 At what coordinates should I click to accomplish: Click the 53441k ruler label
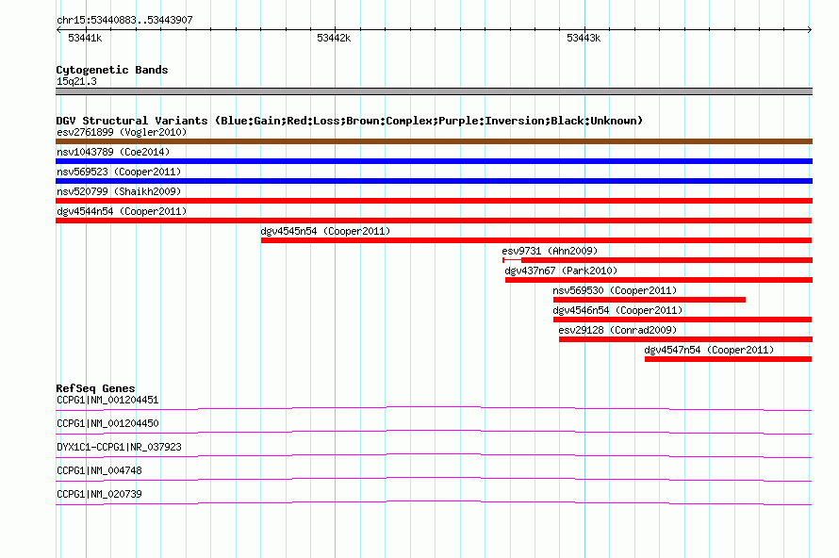85,38
